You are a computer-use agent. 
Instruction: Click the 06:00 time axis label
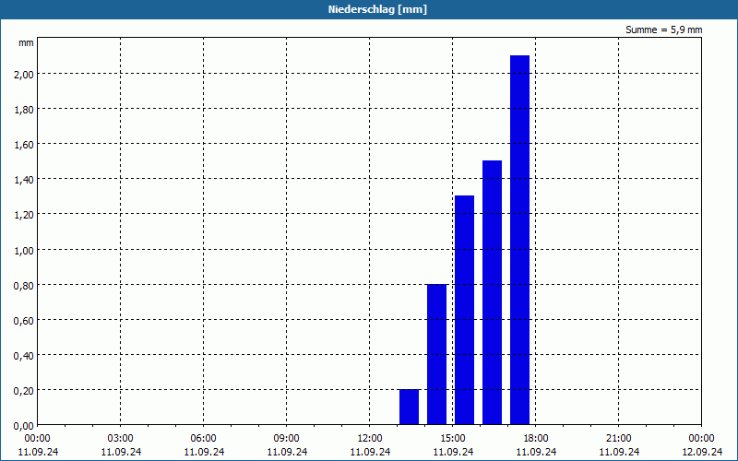pyautogui.click(x=203, y=439)
